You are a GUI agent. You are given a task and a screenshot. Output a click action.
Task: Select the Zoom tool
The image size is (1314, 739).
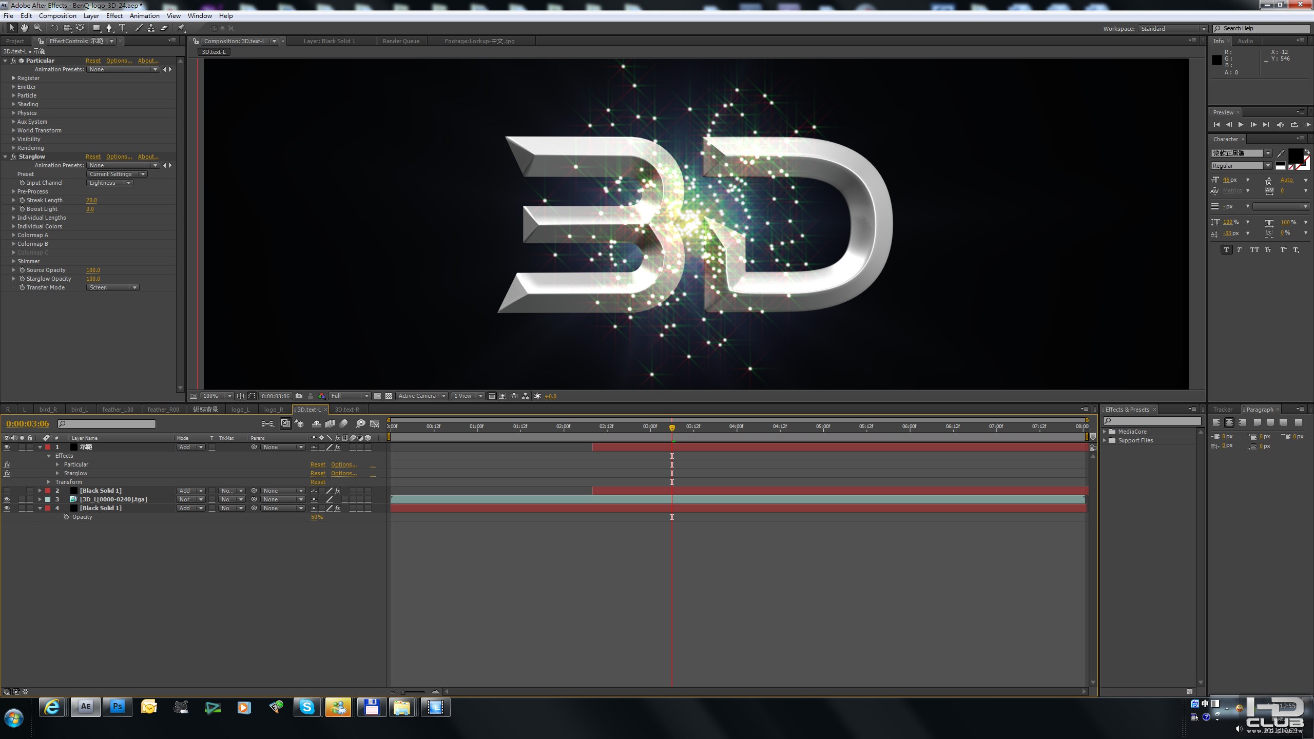[37, 28]
